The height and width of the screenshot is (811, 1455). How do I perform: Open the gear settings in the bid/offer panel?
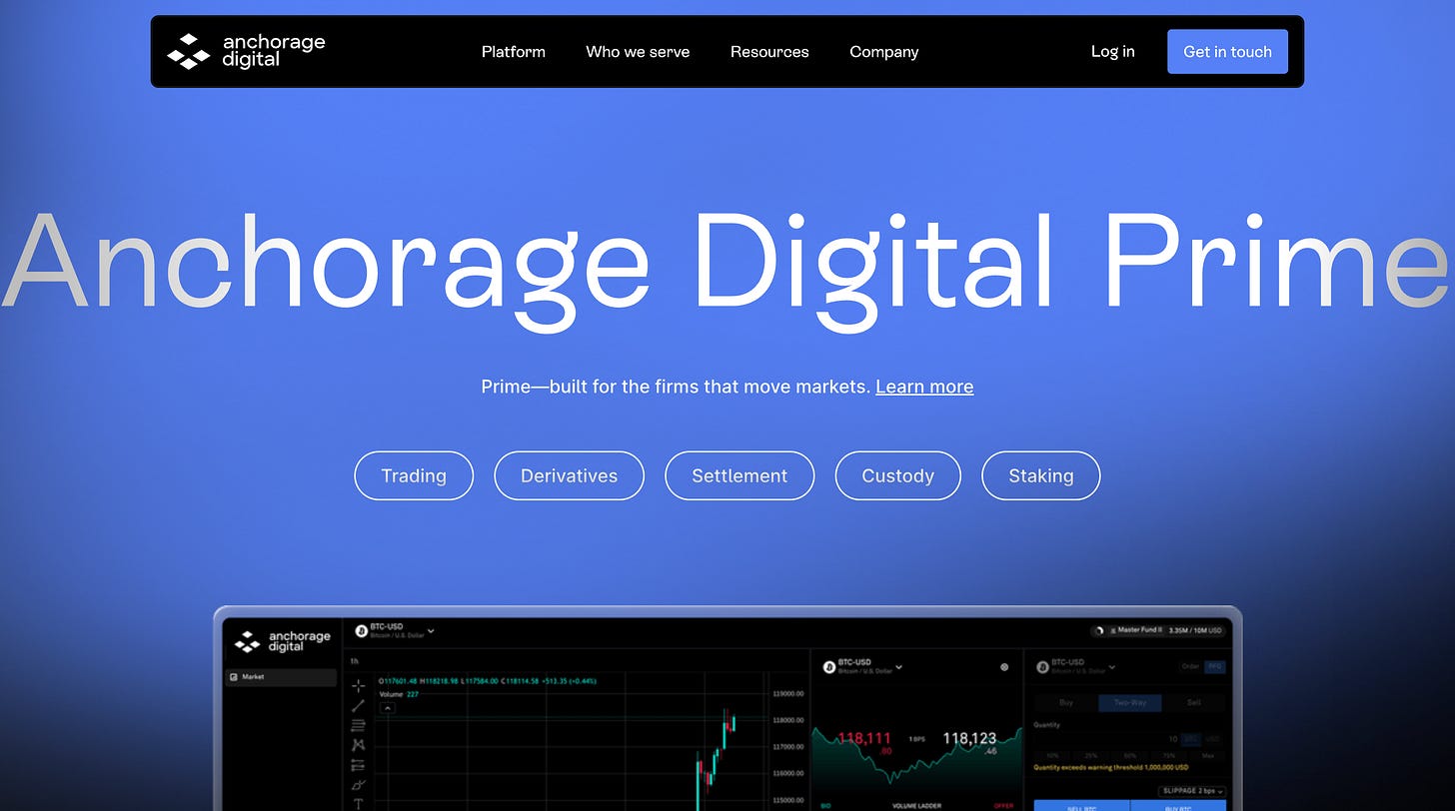tap(1004, 667)
